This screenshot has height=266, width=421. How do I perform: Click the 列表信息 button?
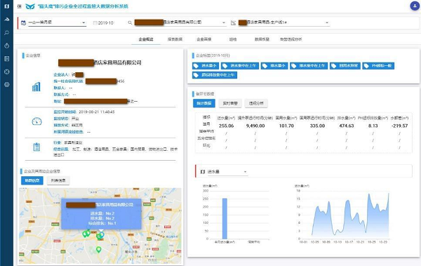58,180
